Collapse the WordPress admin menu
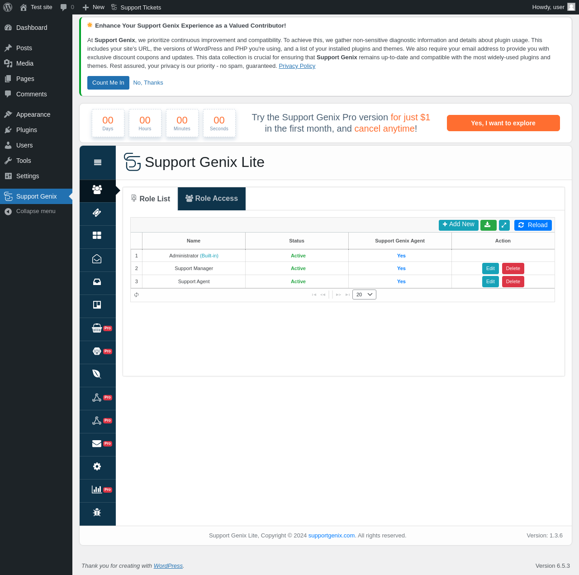Viewport: 579px width, 575px height. (x=36, y=211)
